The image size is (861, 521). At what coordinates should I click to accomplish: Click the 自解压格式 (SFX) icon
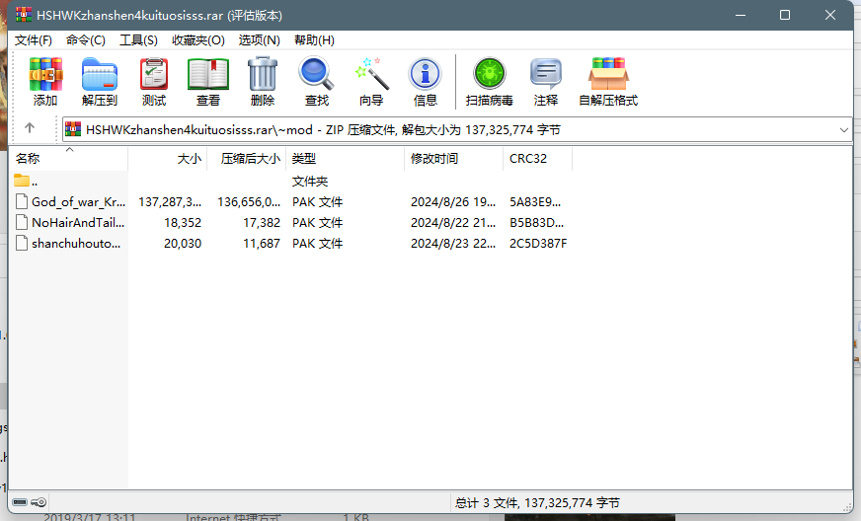coord(608,74)
